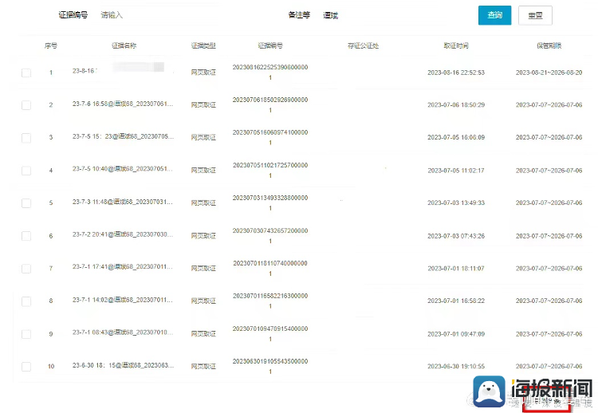Click timestamp 2023-07-05 11:02:17
598x413 pixels.
(x=456, y=171)
